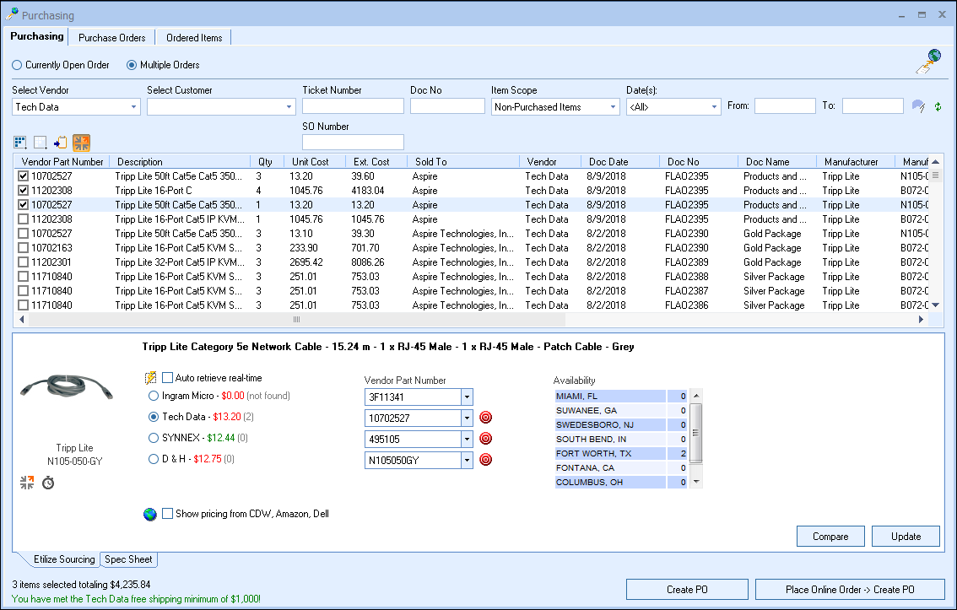Click the orange collapse arrows toolbar icon
The image size is (957, 610).
coord(81,143)
